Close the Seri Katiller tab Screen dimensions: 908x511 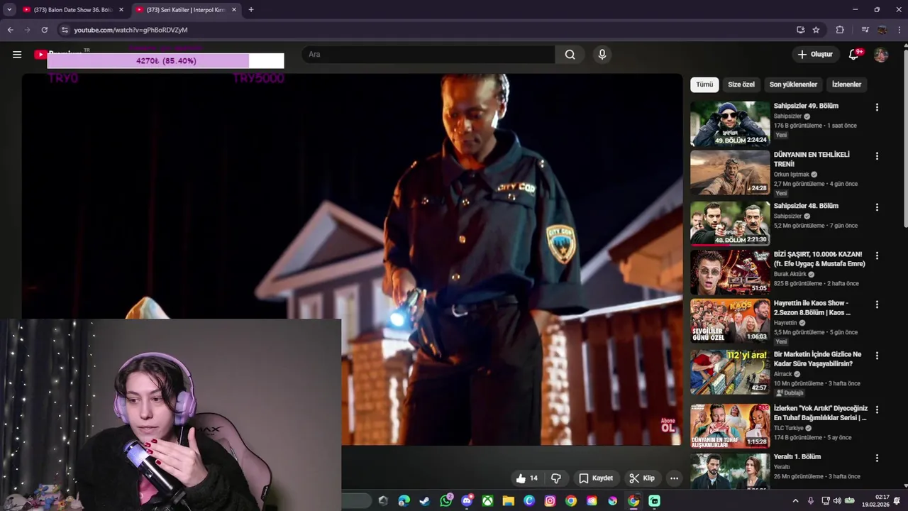click(x=234, y=10)
